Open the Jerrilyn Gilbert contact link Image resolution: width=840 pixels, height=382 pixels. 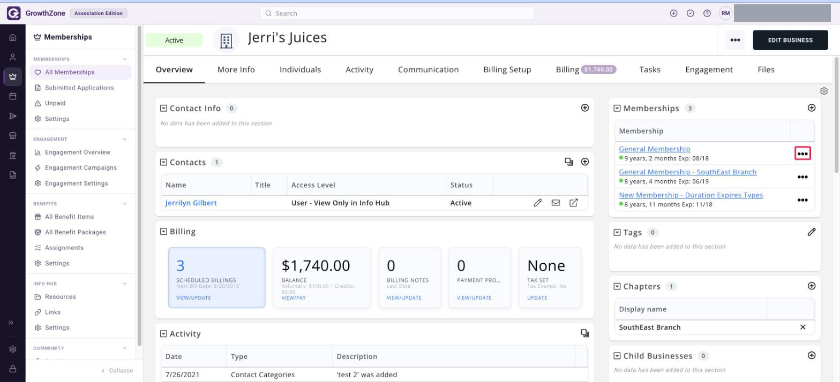coord(191,203)
